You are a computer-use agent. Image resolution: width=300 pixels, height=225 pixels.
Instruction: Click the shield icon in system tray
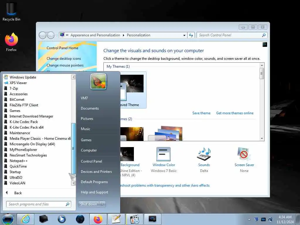click(256, 219)
